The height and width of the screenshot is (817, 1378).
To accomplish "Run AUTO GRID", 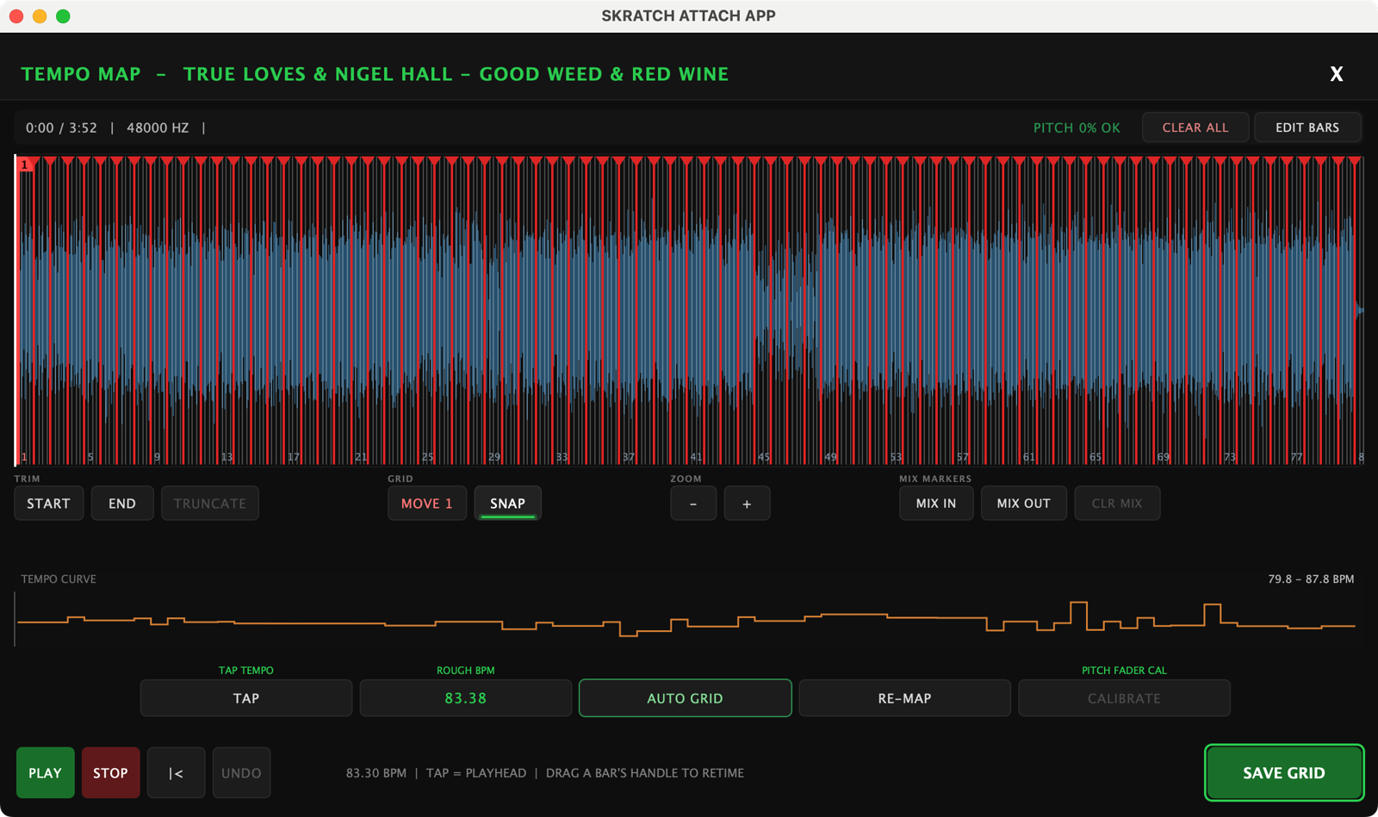I will click(x=686, y=698).
